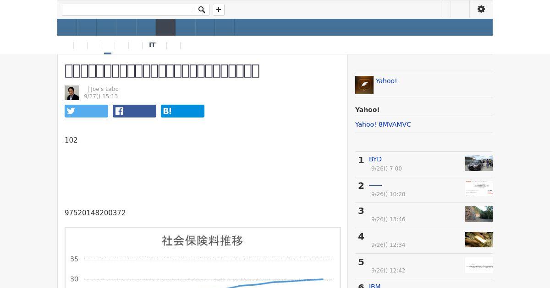
Task: Click the 97520148200372 text in article
Action: click(95, 213)
